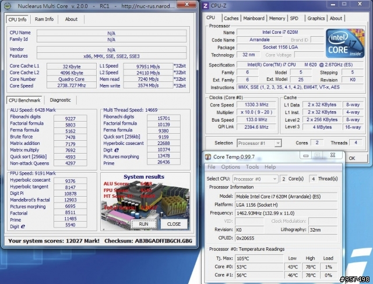Click the Platform field LGA 1156 (Socket H)
373x284 pixels.
coord(286,205)
